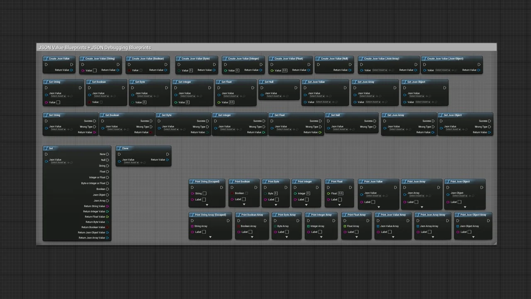Enable the Boolean checkbox on Print Boolean node

(x=246, y=193)
